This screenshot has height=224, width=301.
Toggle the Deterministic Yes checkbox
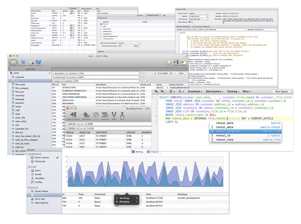[189, 22]
